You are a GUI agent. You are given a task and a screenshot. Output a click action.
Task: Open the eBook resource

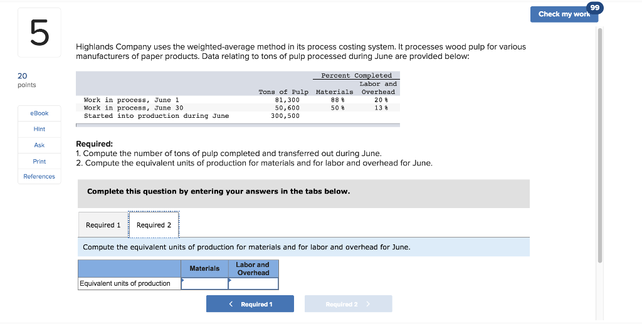(39, 113)
